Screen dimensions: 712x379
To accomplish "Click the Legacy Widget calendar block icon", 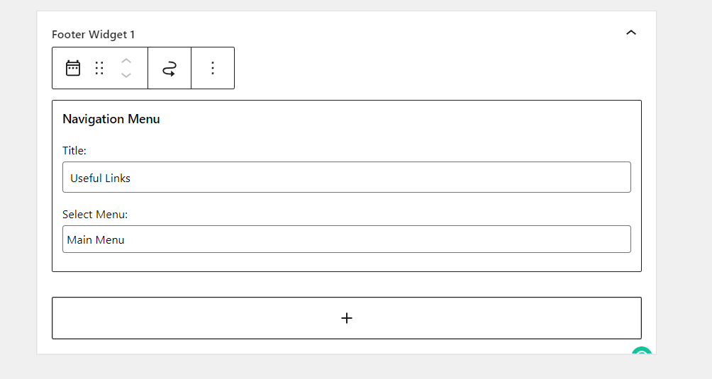I will [x=72, y=68].
